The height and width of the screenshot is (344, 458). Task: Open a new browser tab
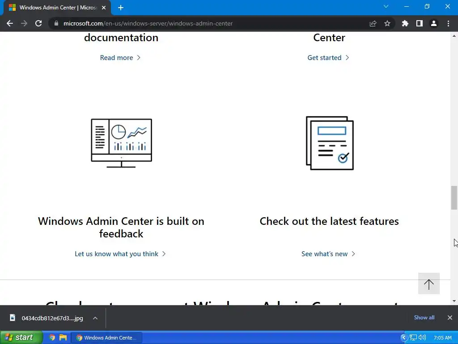point(121,8)
